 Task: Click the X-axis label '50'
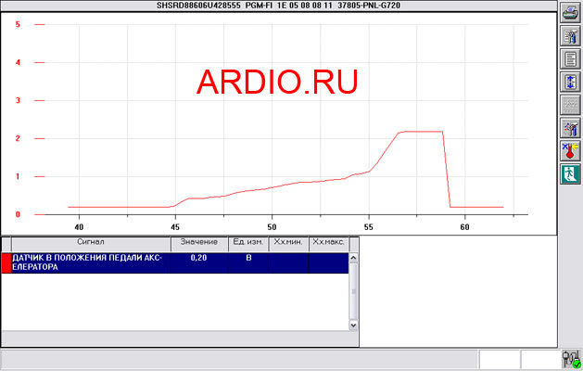tap(272, 227)
